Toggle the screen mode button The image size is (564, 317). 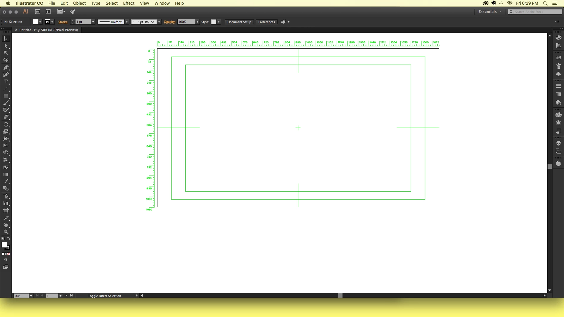6,267
